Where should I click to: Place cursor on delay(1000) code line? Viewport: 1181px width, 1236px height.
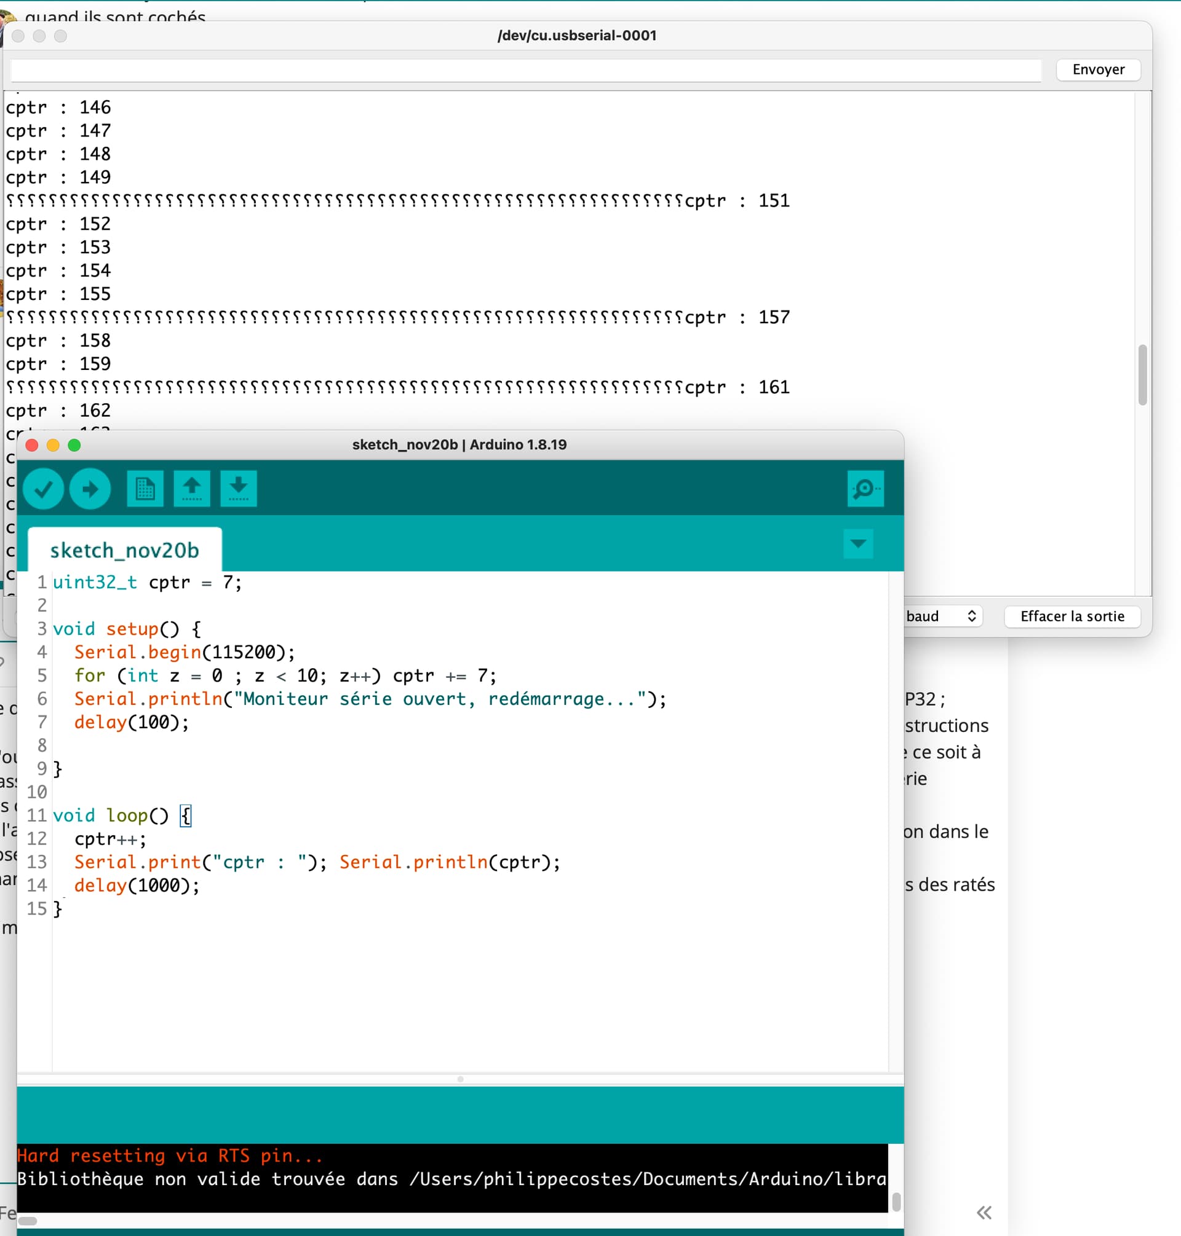coord(136,885)
